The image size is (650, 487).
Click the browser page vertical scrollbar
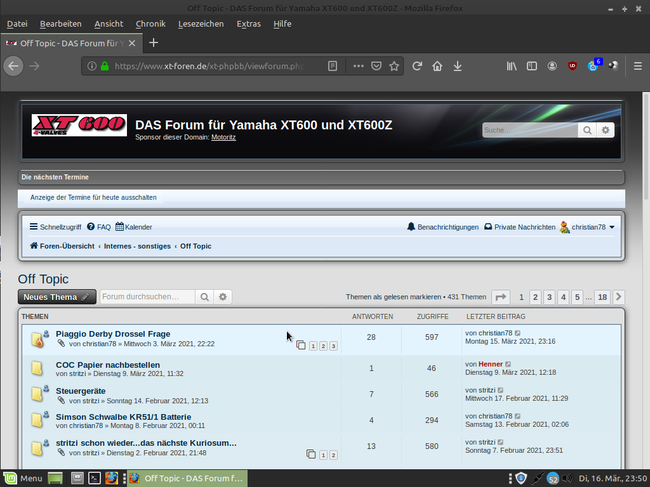click(646, 254)
